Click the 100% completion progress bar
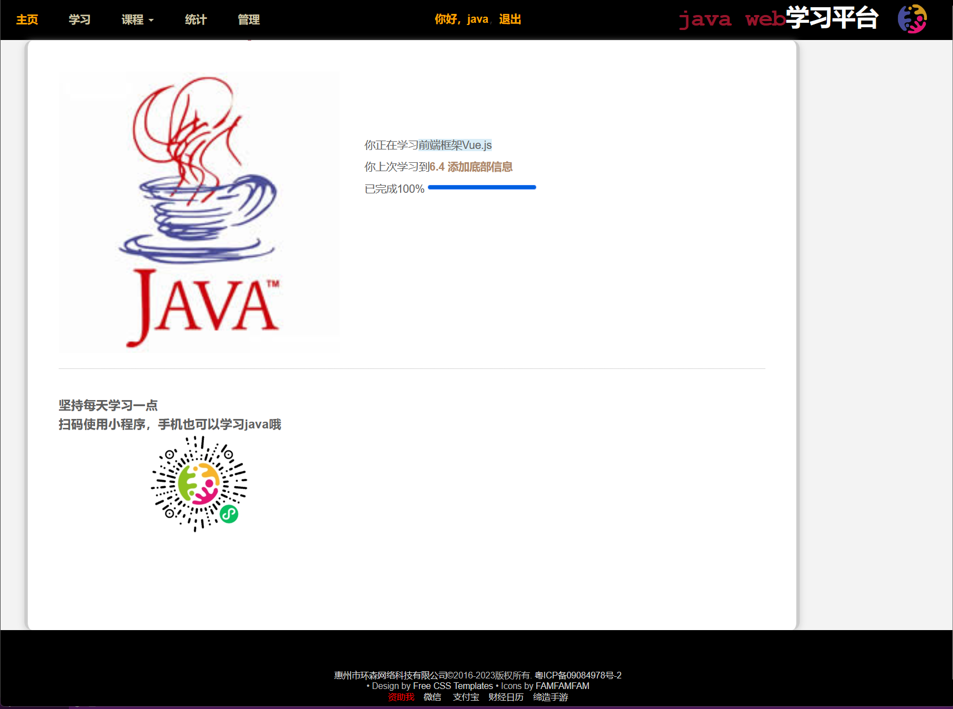The height and width of the screenshot is (709, 953). [x=482, y=188]
